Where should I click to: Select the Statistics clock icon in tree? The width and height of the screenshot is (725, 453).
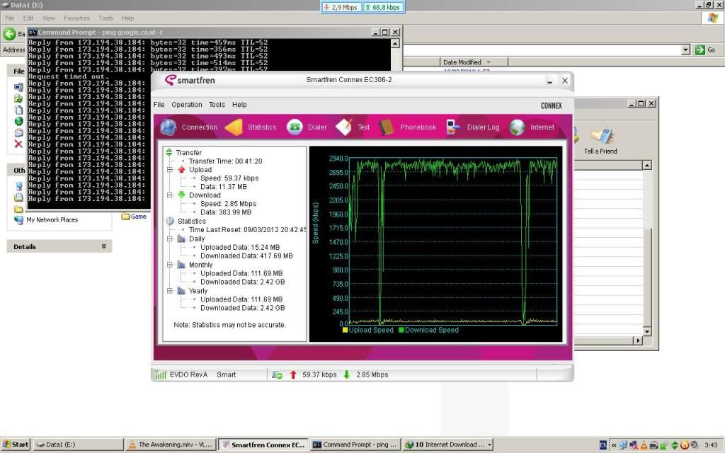170,221
